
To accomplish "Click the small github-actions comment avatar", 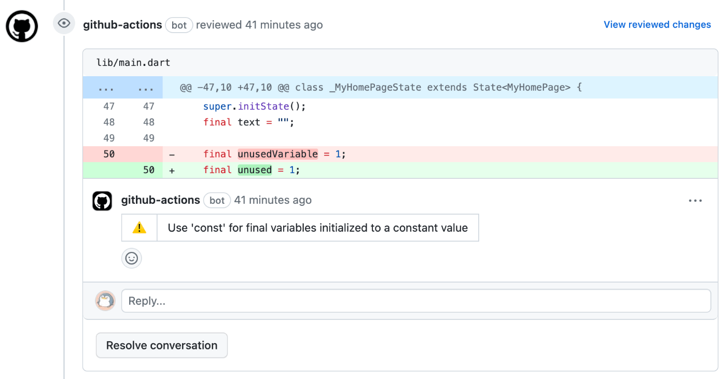I will (102, 201).
